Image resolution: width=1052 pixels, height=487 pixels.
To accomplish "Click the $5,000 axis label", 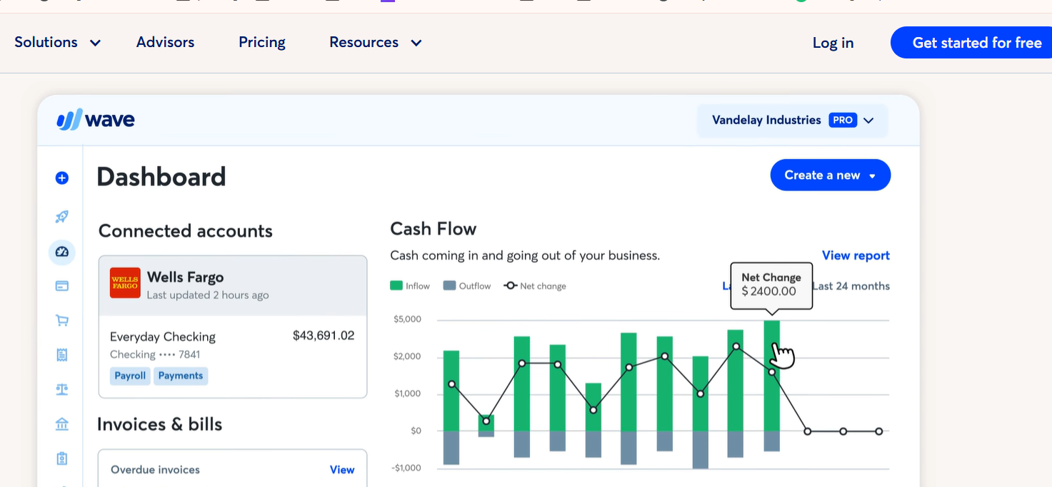I will 407,319.
